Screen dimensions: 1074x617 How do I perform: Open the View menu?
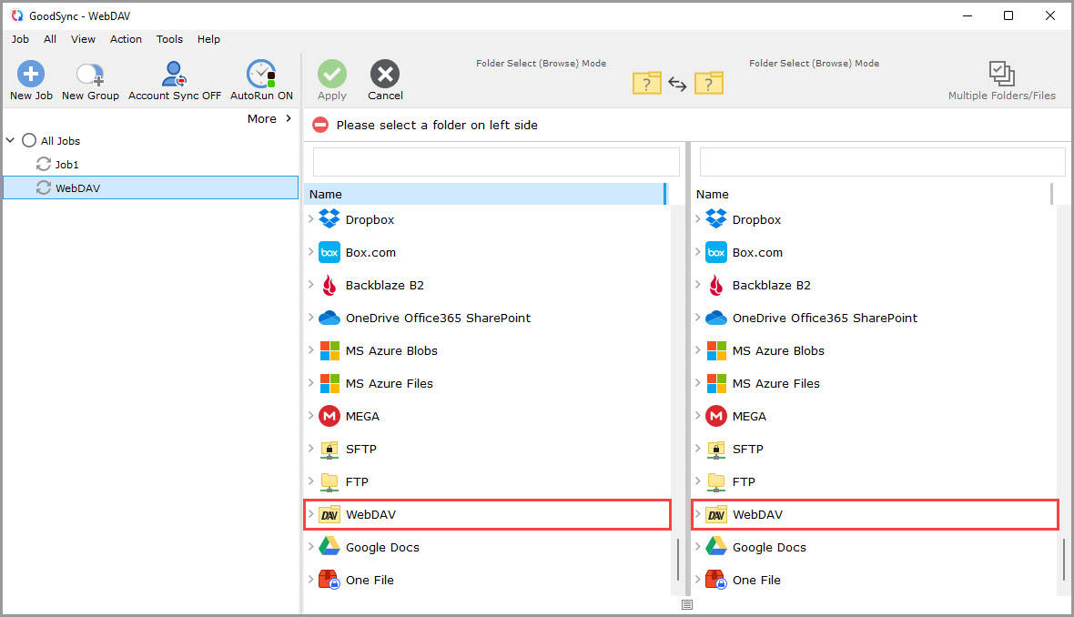click(83, 39)
